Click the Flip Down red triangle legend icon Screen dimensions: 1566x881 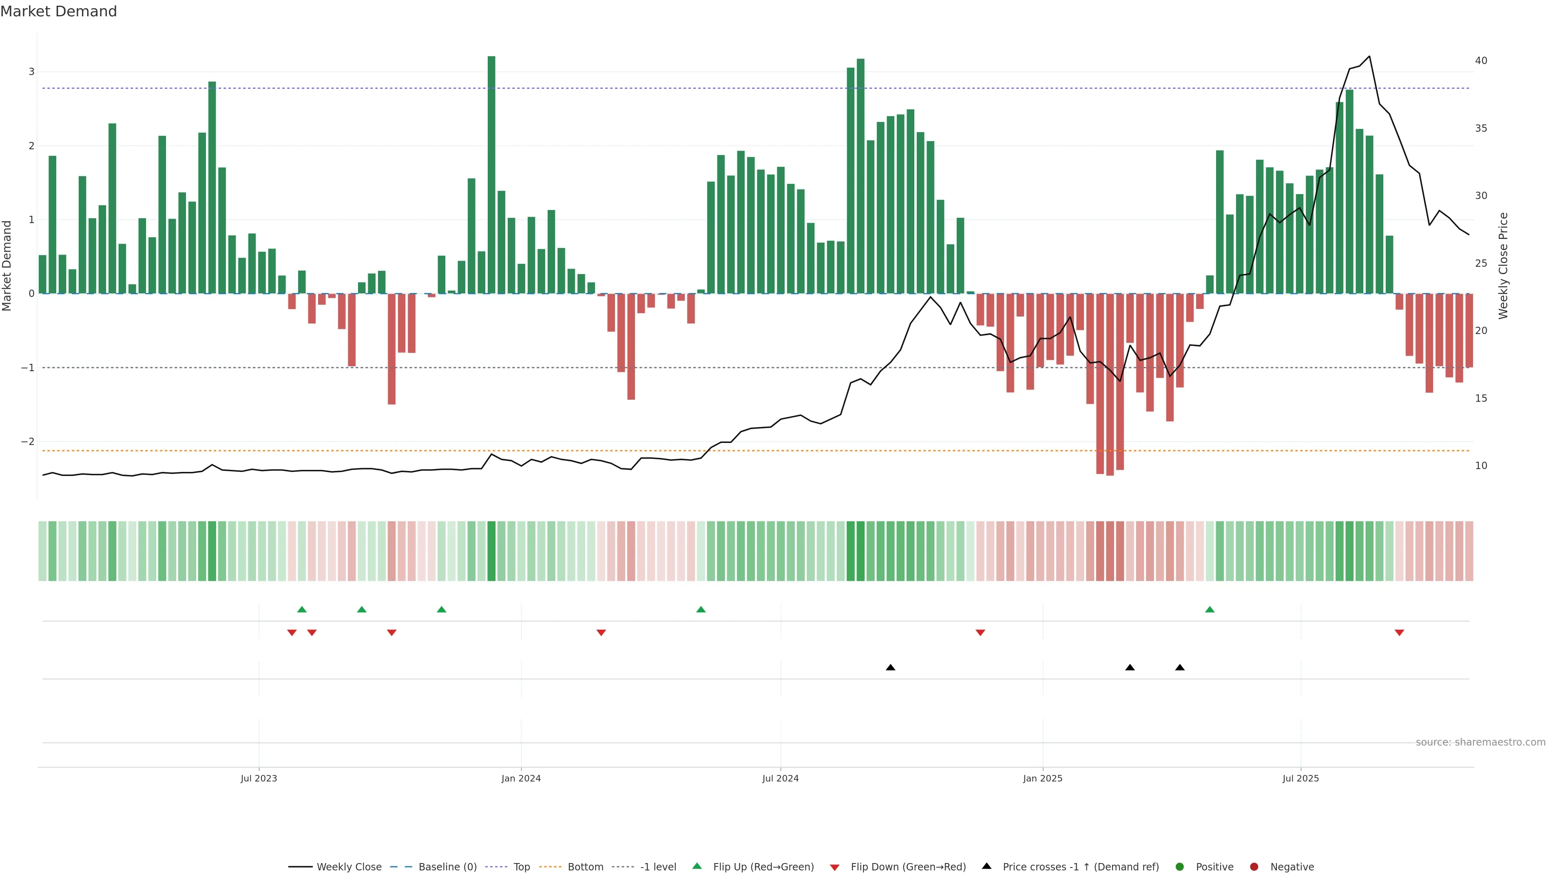click(x=835, y=867)
